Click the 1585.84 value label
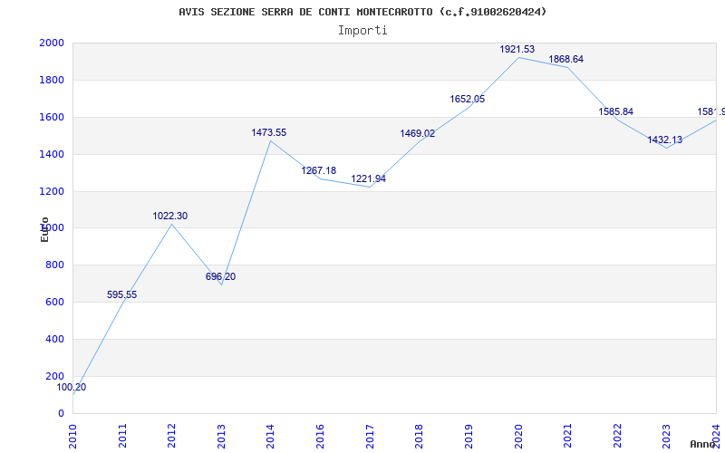The image size is (725, 453). click(x=616, y=111)
